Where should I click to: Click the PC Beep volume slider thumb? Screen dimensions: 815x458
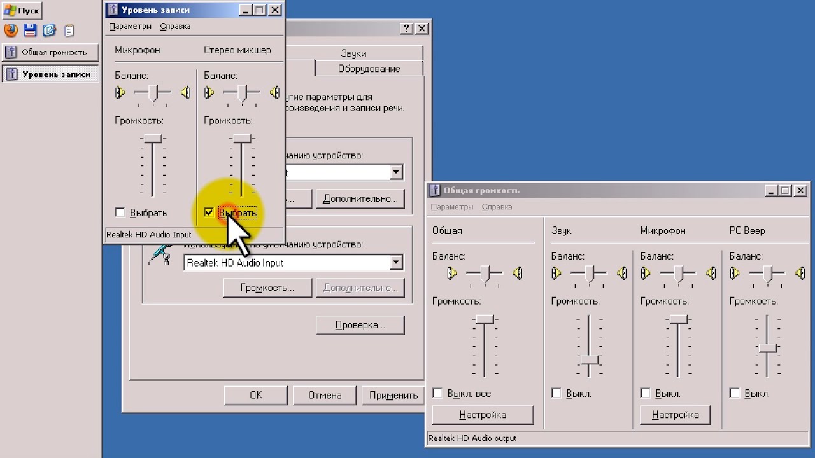(768, 348)
